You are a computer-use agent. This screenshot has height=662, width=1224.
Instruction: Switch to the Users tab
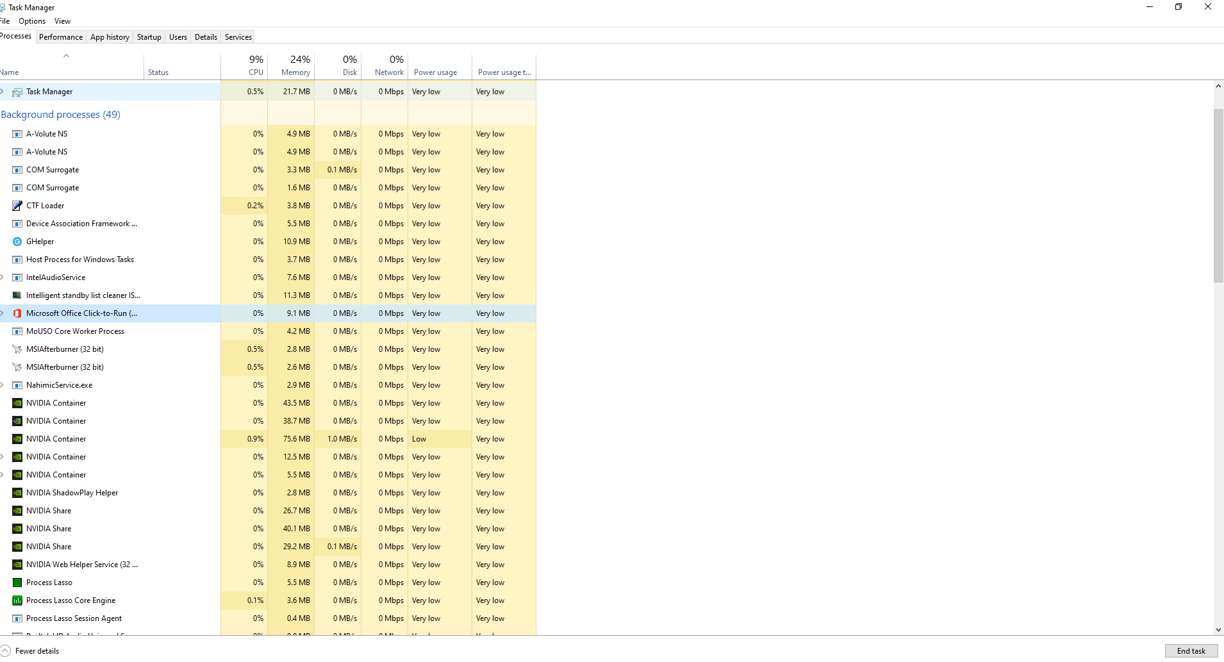pyautogui.click(x=178, y=37)
